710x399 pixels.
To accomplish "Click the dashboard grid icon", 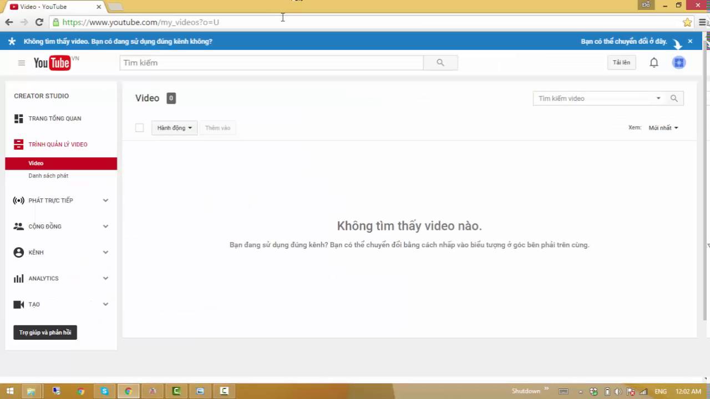I will (x=18, y=119).
